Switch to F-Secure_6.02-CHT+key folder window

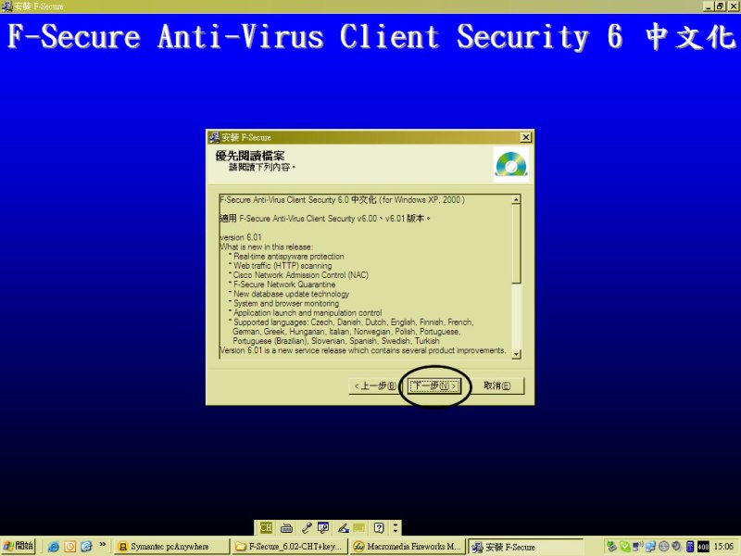[290, 547]
